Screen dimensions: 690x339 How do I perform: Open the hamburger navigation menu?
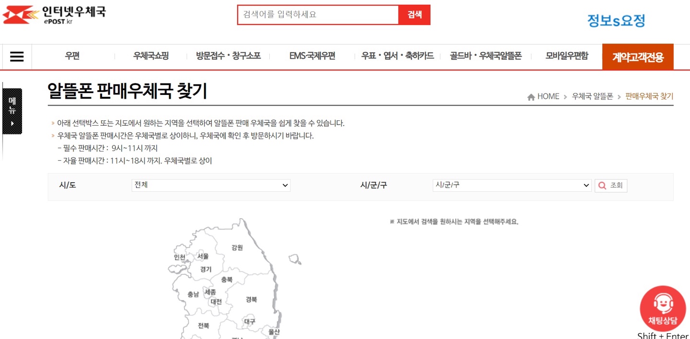click(x=17, y=57)
